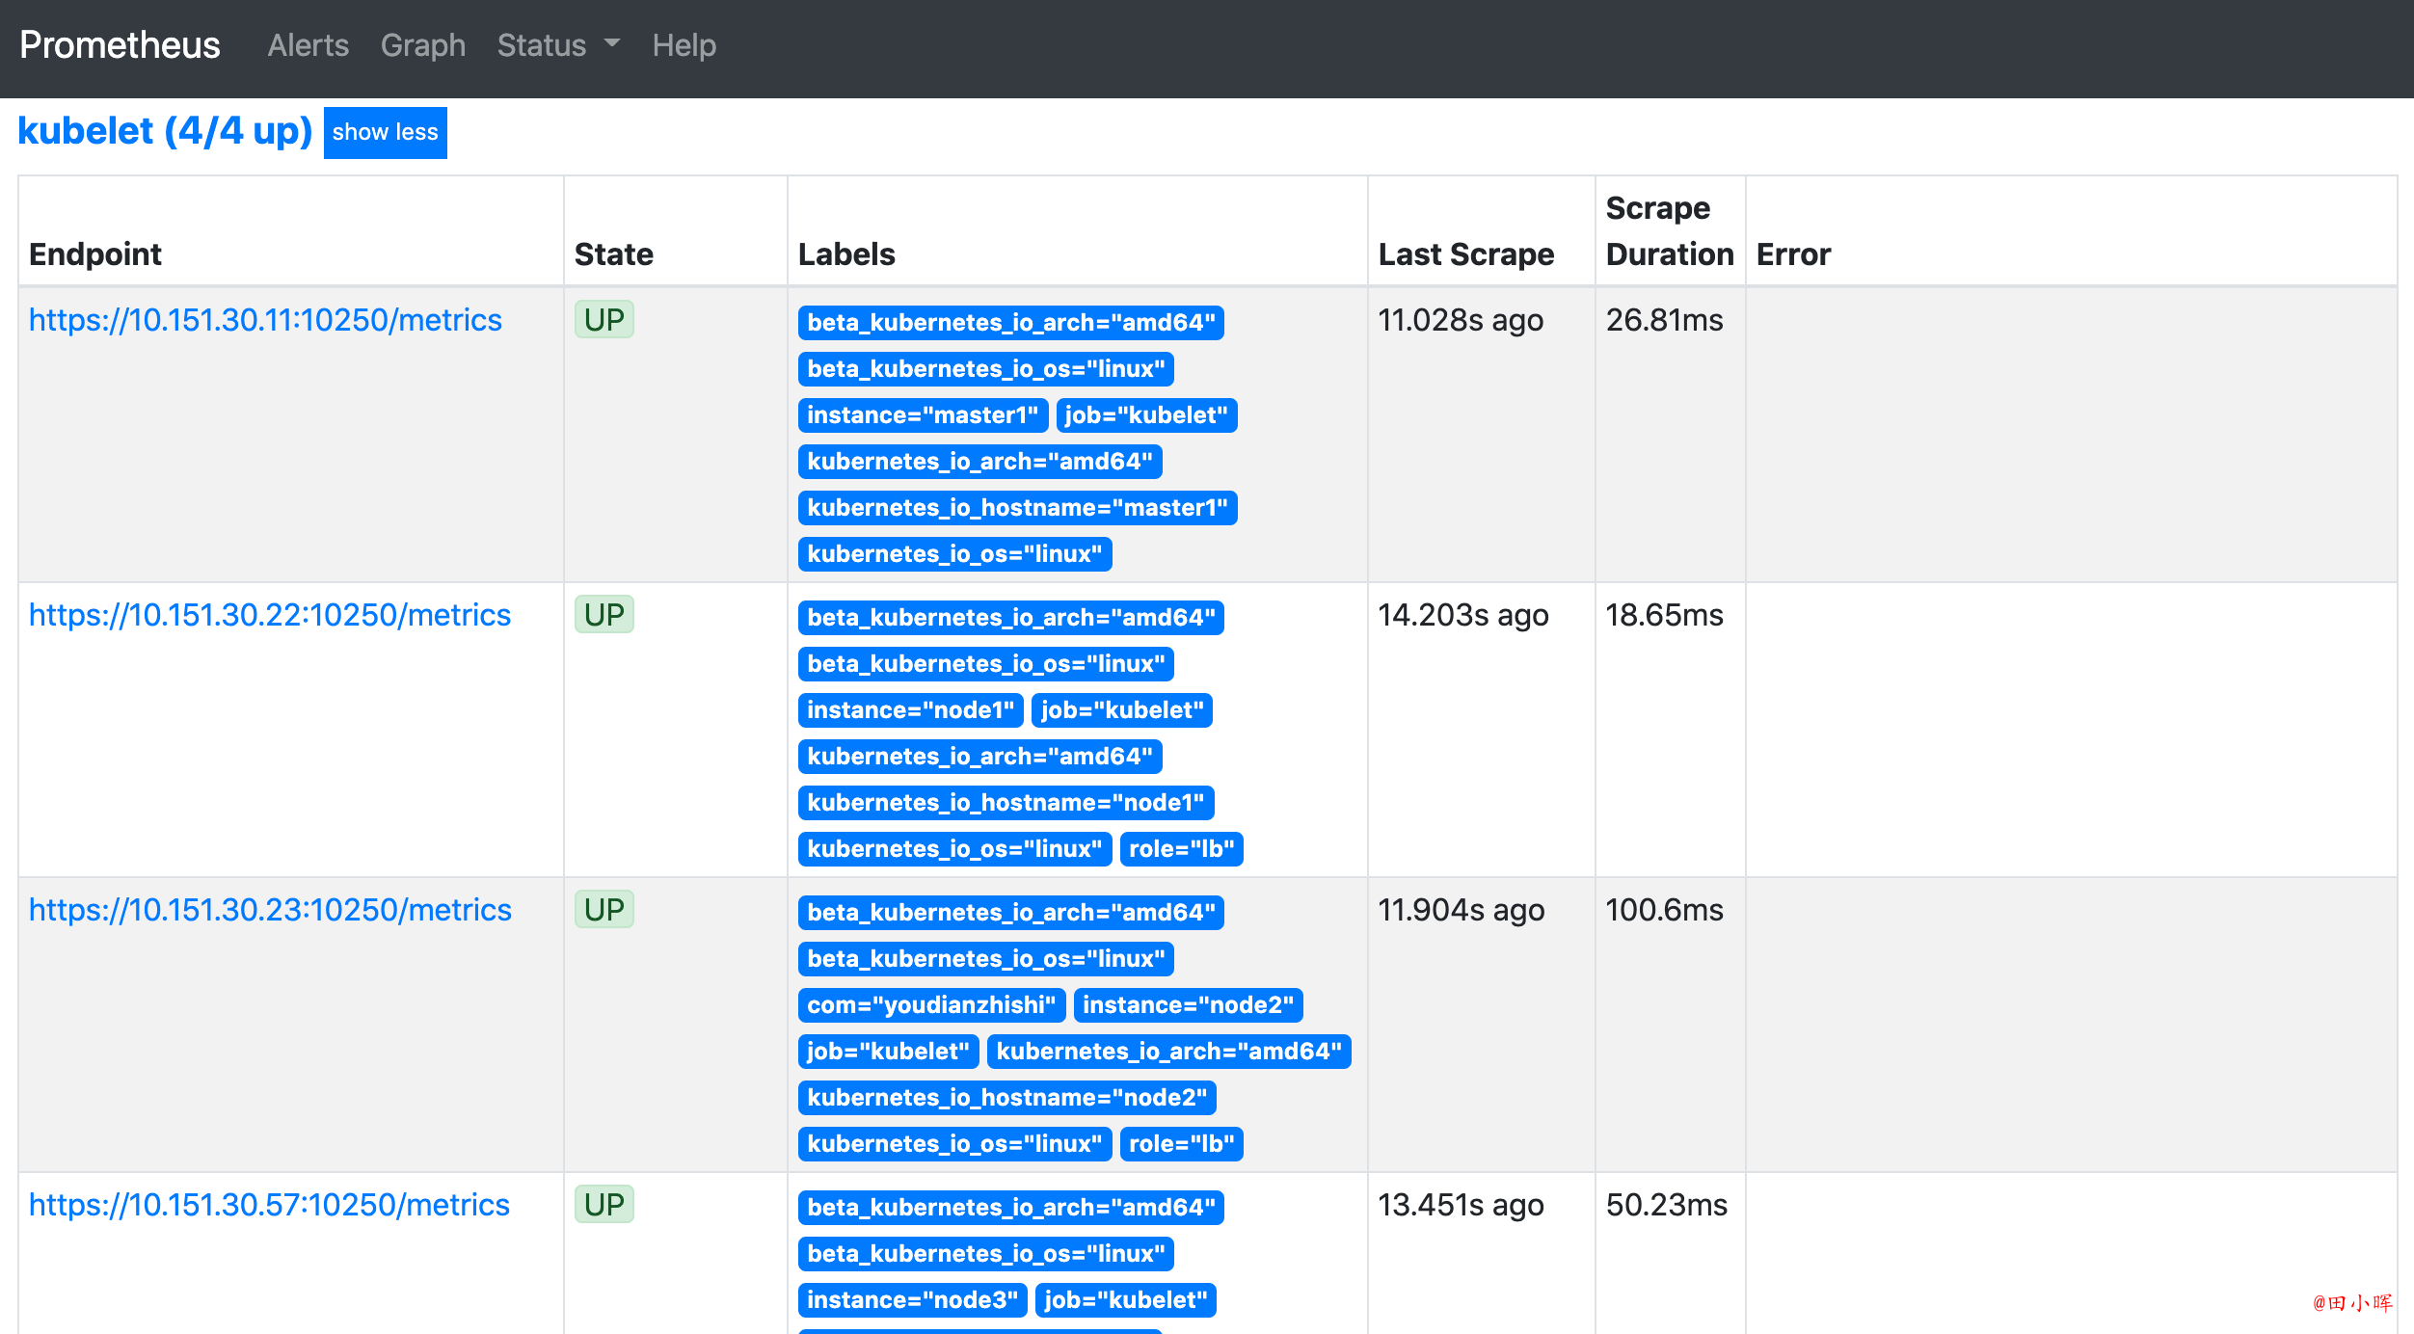Click the Scrape Duration column header
Image resolution: width=2414 pixels, height=1334 pixels.
coord(1670,231)
